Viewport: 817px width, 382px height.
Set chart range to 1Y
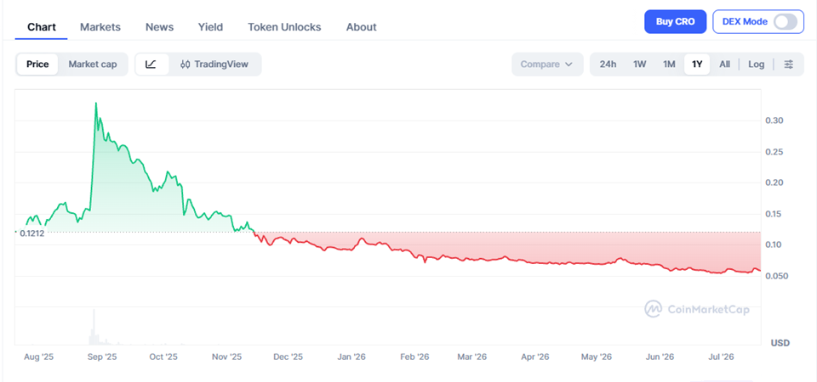pos(697,65)
